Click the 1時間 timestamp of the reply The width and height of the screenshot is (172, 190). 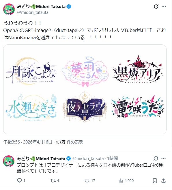pos(113,158)
